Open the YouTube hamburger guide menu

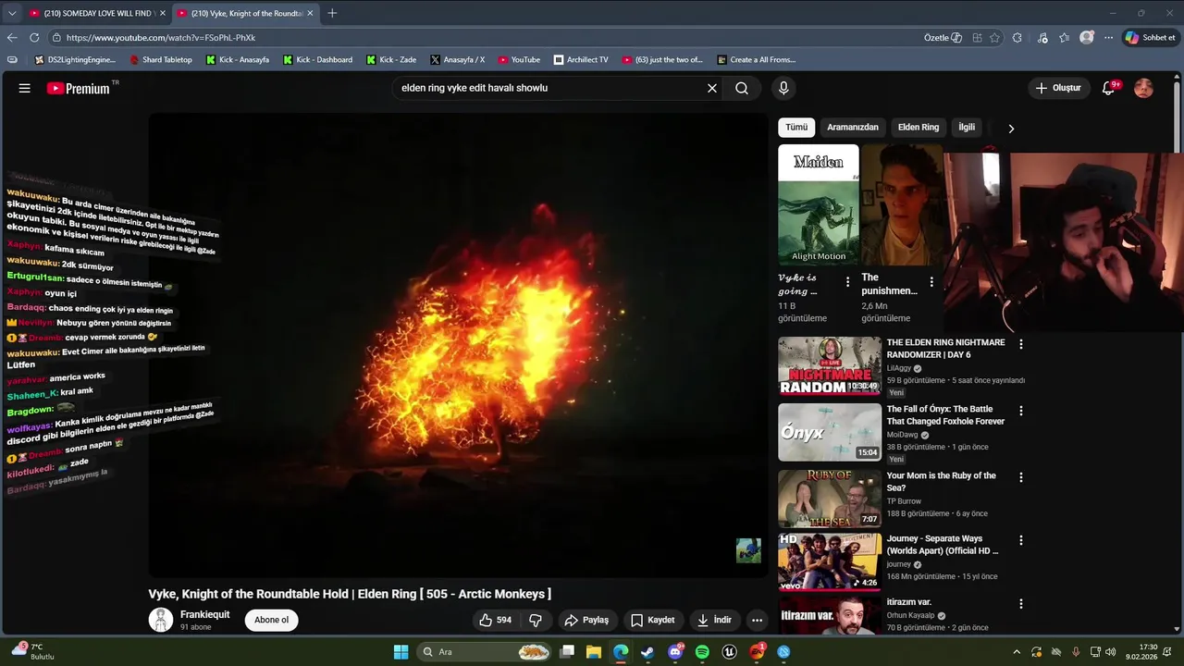(x=25, y=88)
